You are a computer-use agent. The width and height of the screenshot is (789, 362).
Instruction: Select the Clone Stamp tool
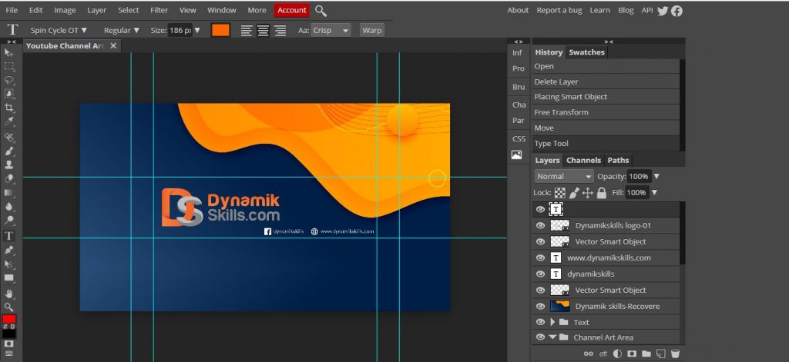tap(9, 164)
